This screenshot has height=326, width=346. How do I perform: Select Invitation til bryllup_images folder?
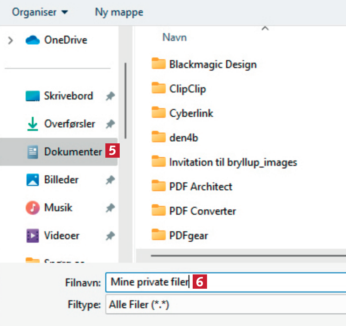point(233,162)
